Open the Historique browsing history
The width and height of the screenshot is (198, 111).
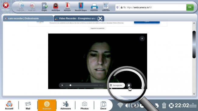(x=56, y=7)
